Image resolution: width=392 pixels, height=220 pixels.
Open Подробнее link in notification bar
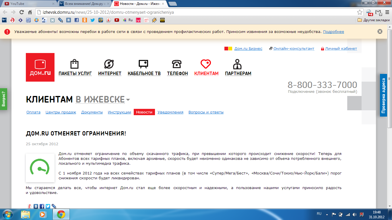333,32
